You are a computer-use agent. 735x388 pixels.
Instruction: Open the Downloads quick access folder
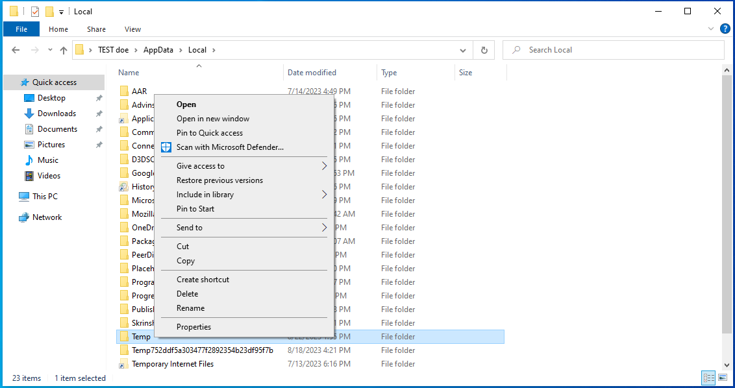click(x=56, y=114)
